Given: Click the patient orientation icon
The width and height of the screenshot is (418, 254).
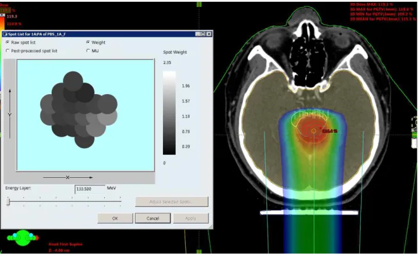Looking at the screenshot, I should (x=23, y=238).
